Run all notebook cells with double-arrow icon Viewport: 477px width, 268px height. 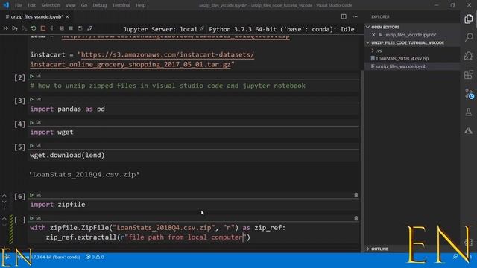pos(5,28)
